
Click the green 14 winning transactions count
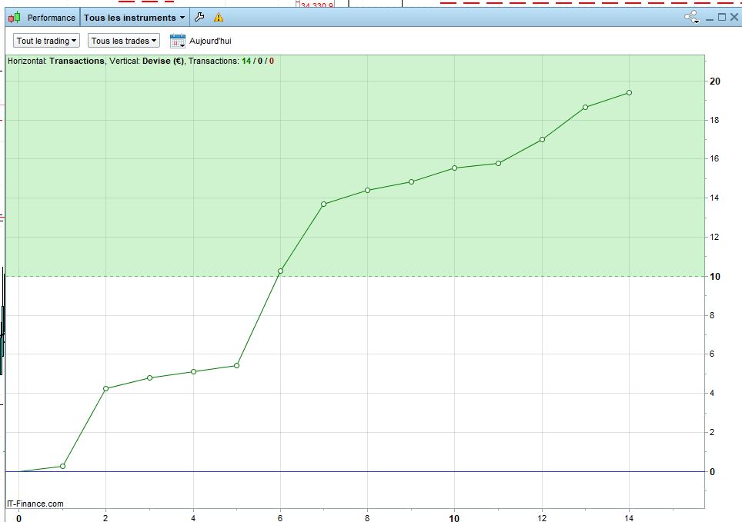246,61
